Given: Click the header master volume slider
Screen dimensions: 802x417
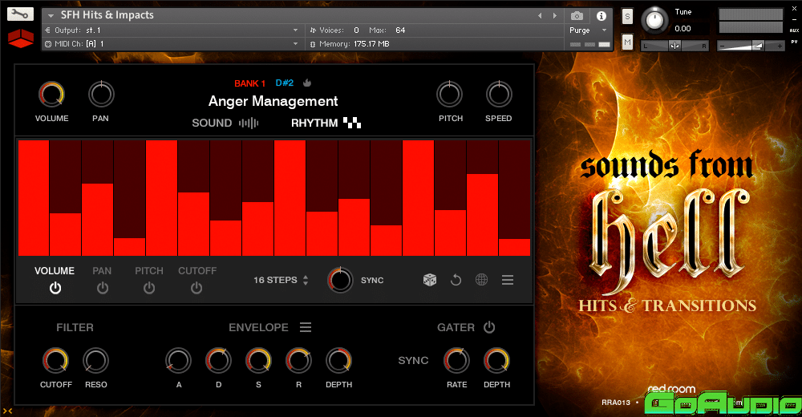Looking at the screenshot, I should [x=751, y=46].
